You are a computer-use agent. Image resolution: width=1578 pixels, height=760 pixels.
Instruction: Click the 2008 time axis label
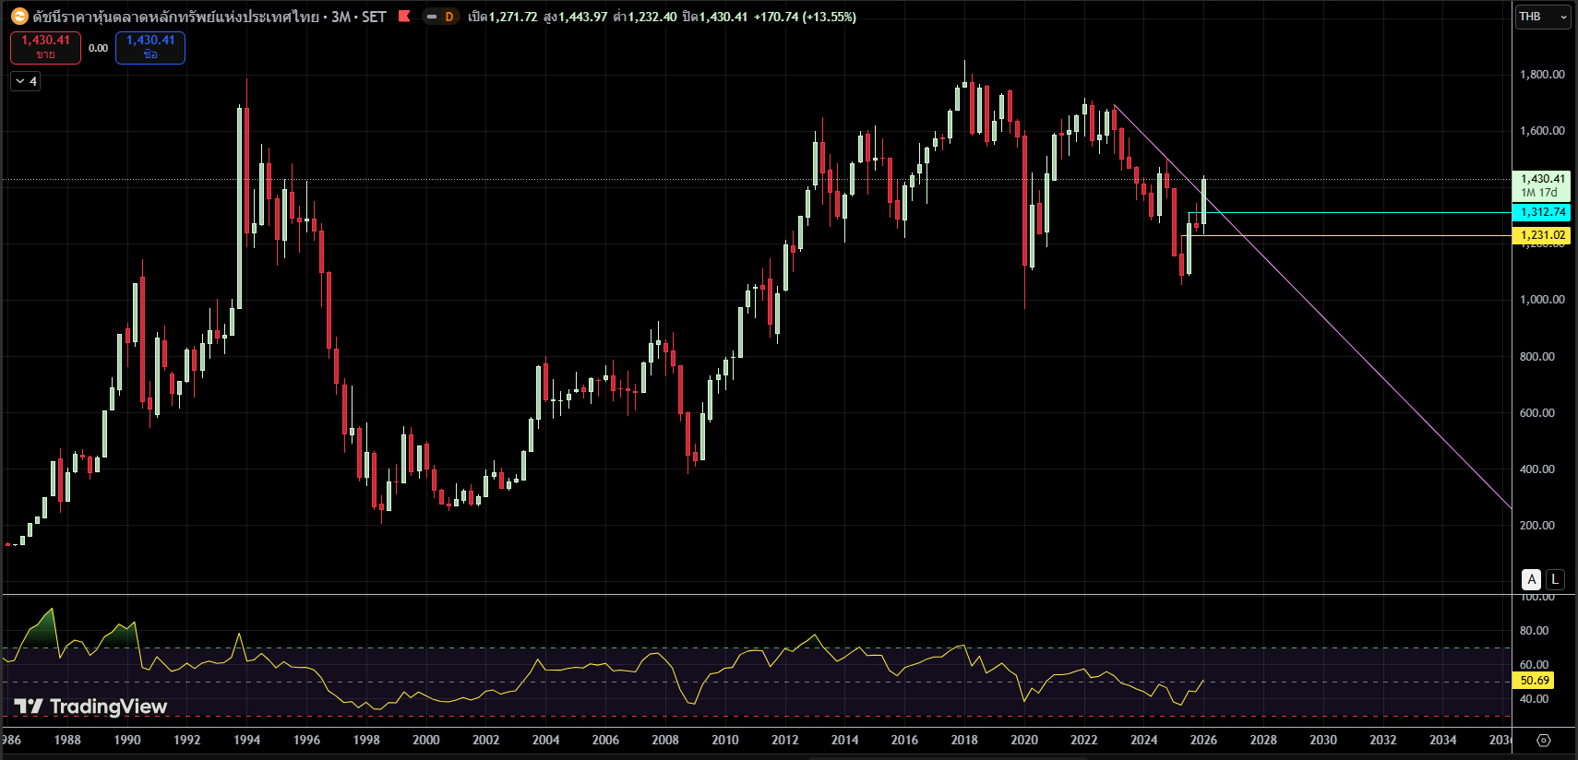coord(665,740)
